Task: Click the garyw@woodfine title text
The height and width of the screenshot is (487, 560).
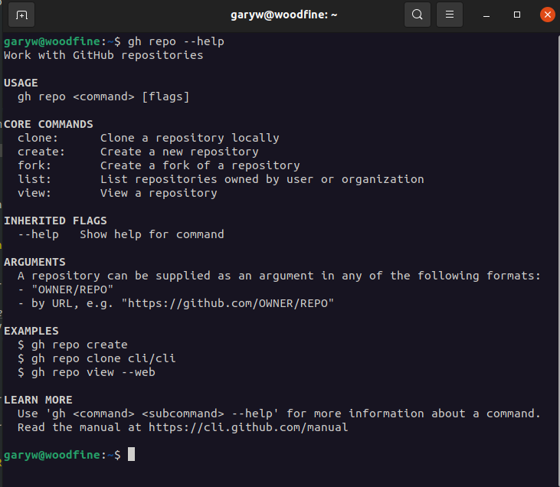Action: click(284, 15)
